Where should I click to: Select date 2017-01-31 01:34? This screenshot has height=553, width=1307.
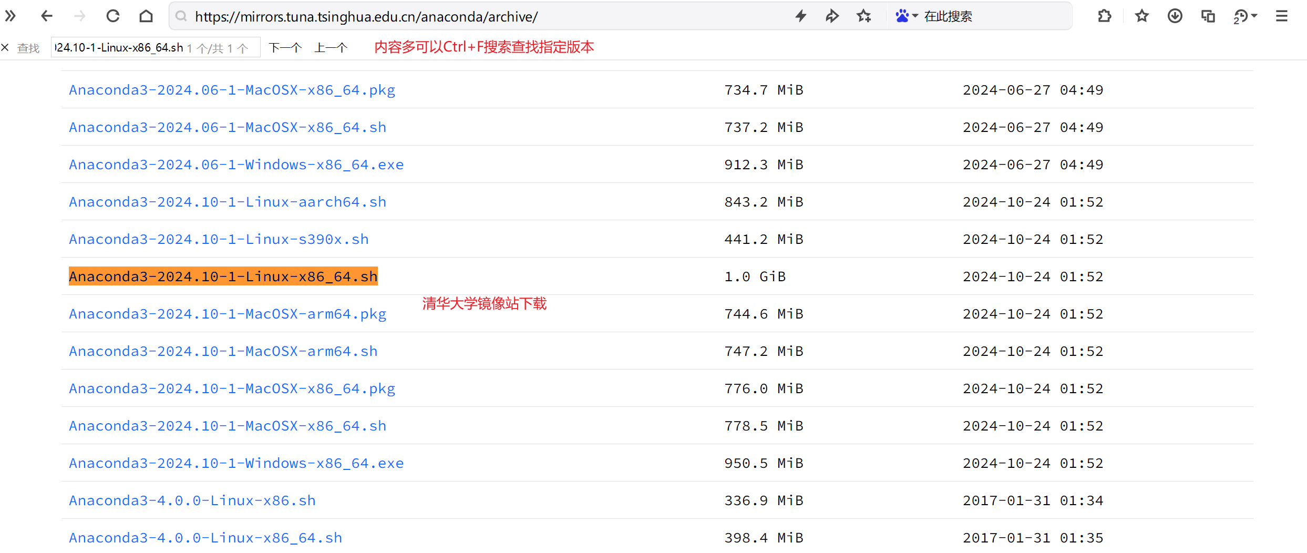point(1033,500)
